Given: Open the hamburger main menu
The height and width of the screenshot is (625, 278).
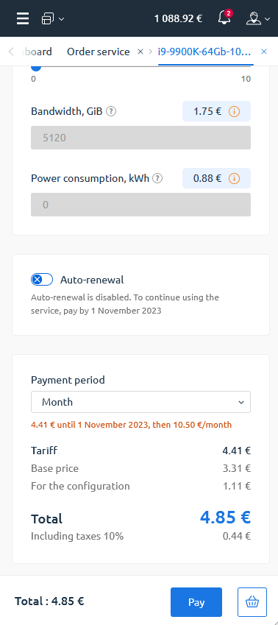Looking at the screenshot, I should point(23,18).
